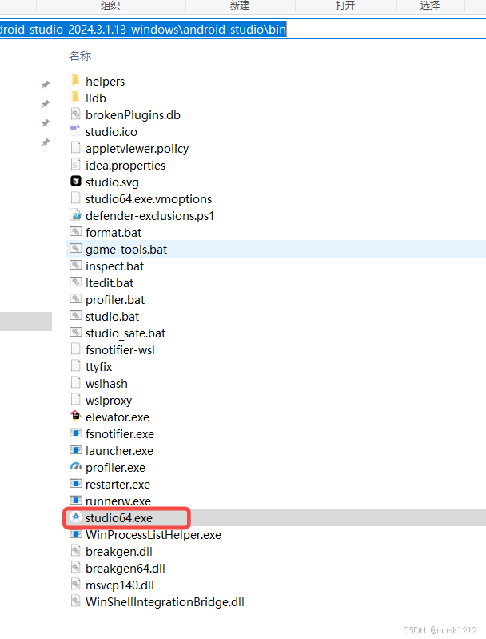Click the format.bat file icon
Viewport: 486px width, 639px height.
tap(75, 231)
